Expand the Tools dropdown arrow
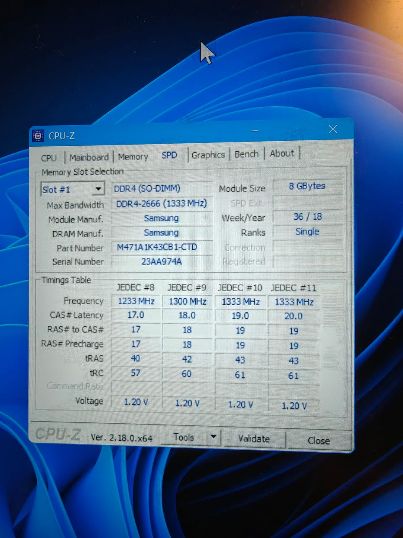Image resolution: width=403 pixels, height=538 pixels. pyautogui.click(x=214, y=437)
